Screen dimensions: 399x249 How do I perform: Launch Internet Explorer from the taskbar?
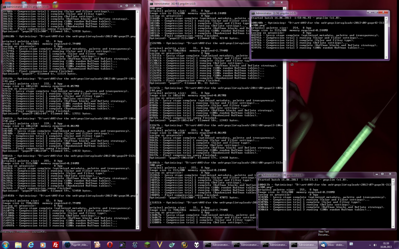click(30, 245)
